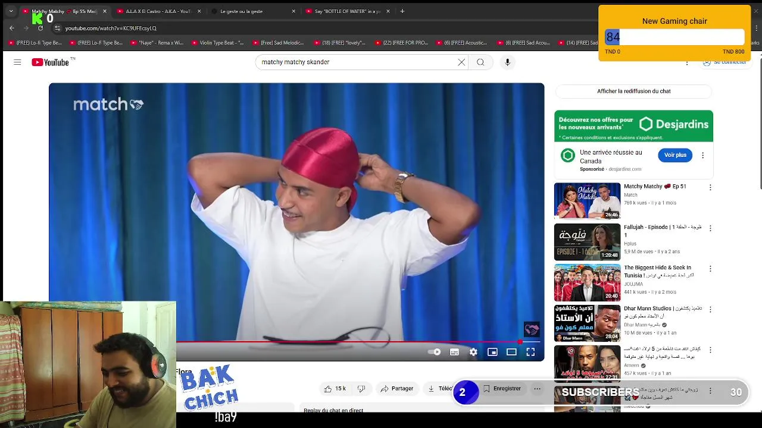The image size is (762, 428).
Task: Save the video with Enregistrer
Action: [x=502, y=389]
